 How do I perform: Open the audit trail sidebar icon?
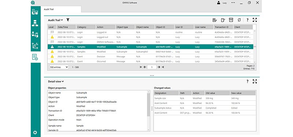pyautogui.click(x=35, y=57)
